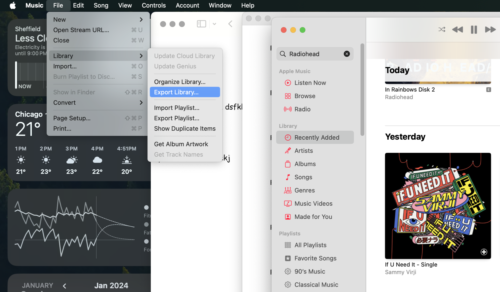Click the All Playlists icon in sidebar
Image resolution: width=500 pixels, height=292 pixels.
[x=287, y=245]
